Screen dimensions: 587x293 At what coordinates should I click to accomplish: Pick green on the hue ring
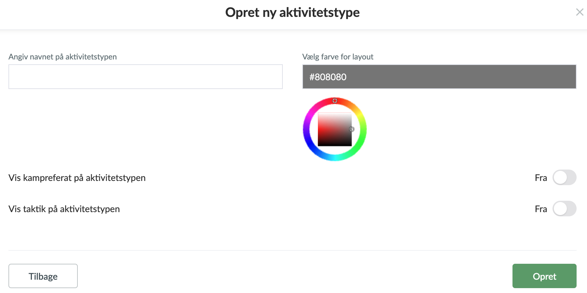[x=360, y=144]
